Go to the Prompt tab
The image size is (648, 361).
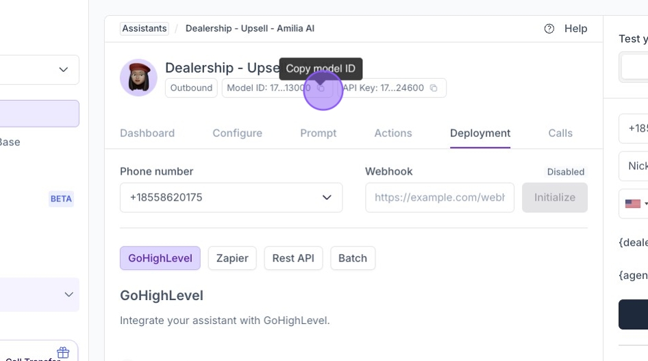(x=319, y=133)
